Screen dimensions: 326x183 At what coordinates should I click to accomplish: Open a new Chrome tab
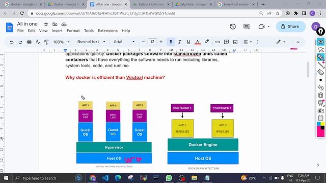tap(263, 5)
